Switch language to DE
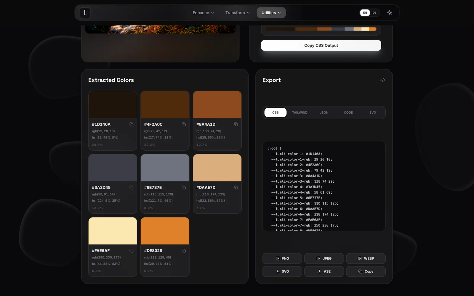Viewport: 474px width, 296px height. 374,13
